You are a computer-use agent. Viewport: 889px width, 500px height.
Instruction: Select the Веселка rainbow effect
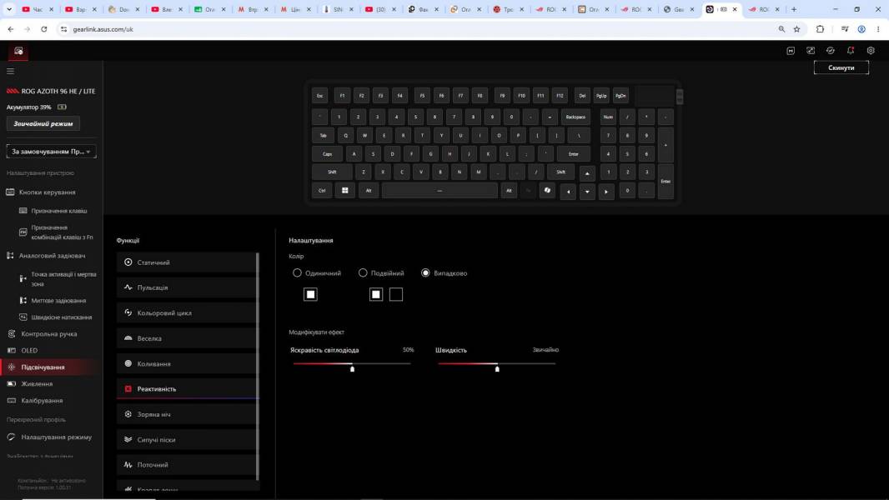point(187,338)
